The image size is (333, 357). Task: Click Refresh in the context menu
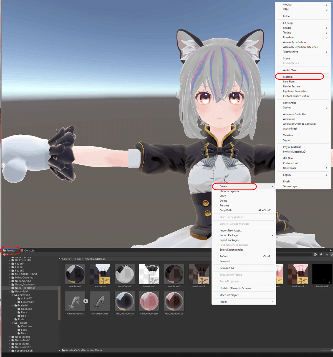(x=244, y=256)
